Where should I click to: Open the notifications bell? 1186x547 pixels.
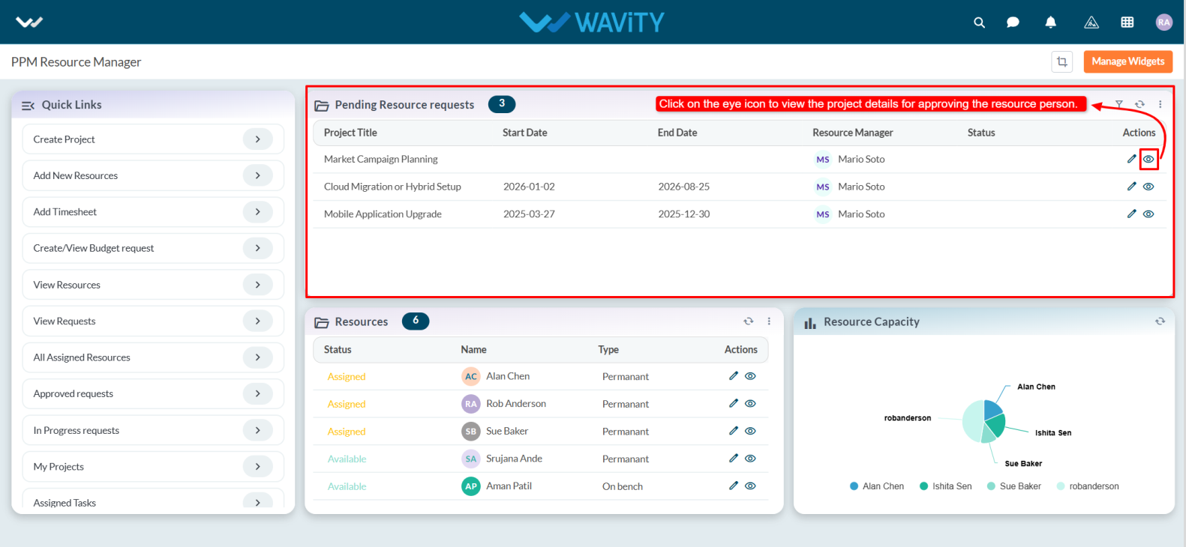tap(1050, 22)
